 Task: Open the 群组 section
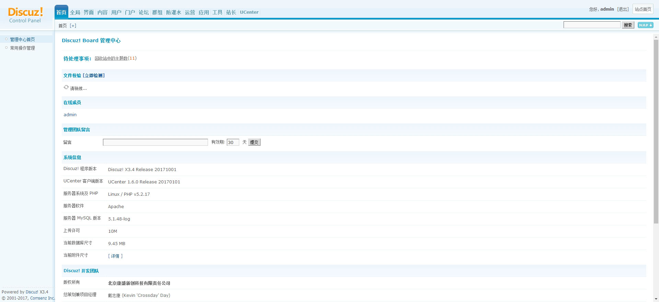[x=158, y=12]
